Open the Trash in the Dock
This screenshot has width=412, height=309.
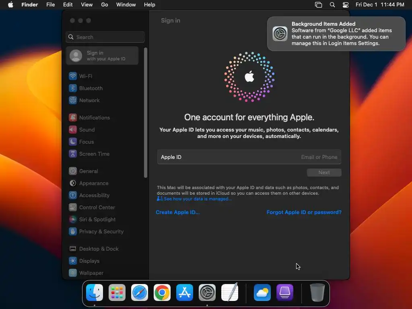click(317, 293)
